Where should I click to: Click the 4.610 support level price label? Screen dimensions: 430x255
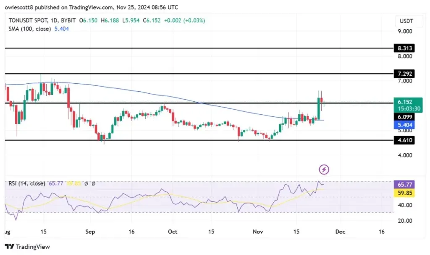click(404, 140)
